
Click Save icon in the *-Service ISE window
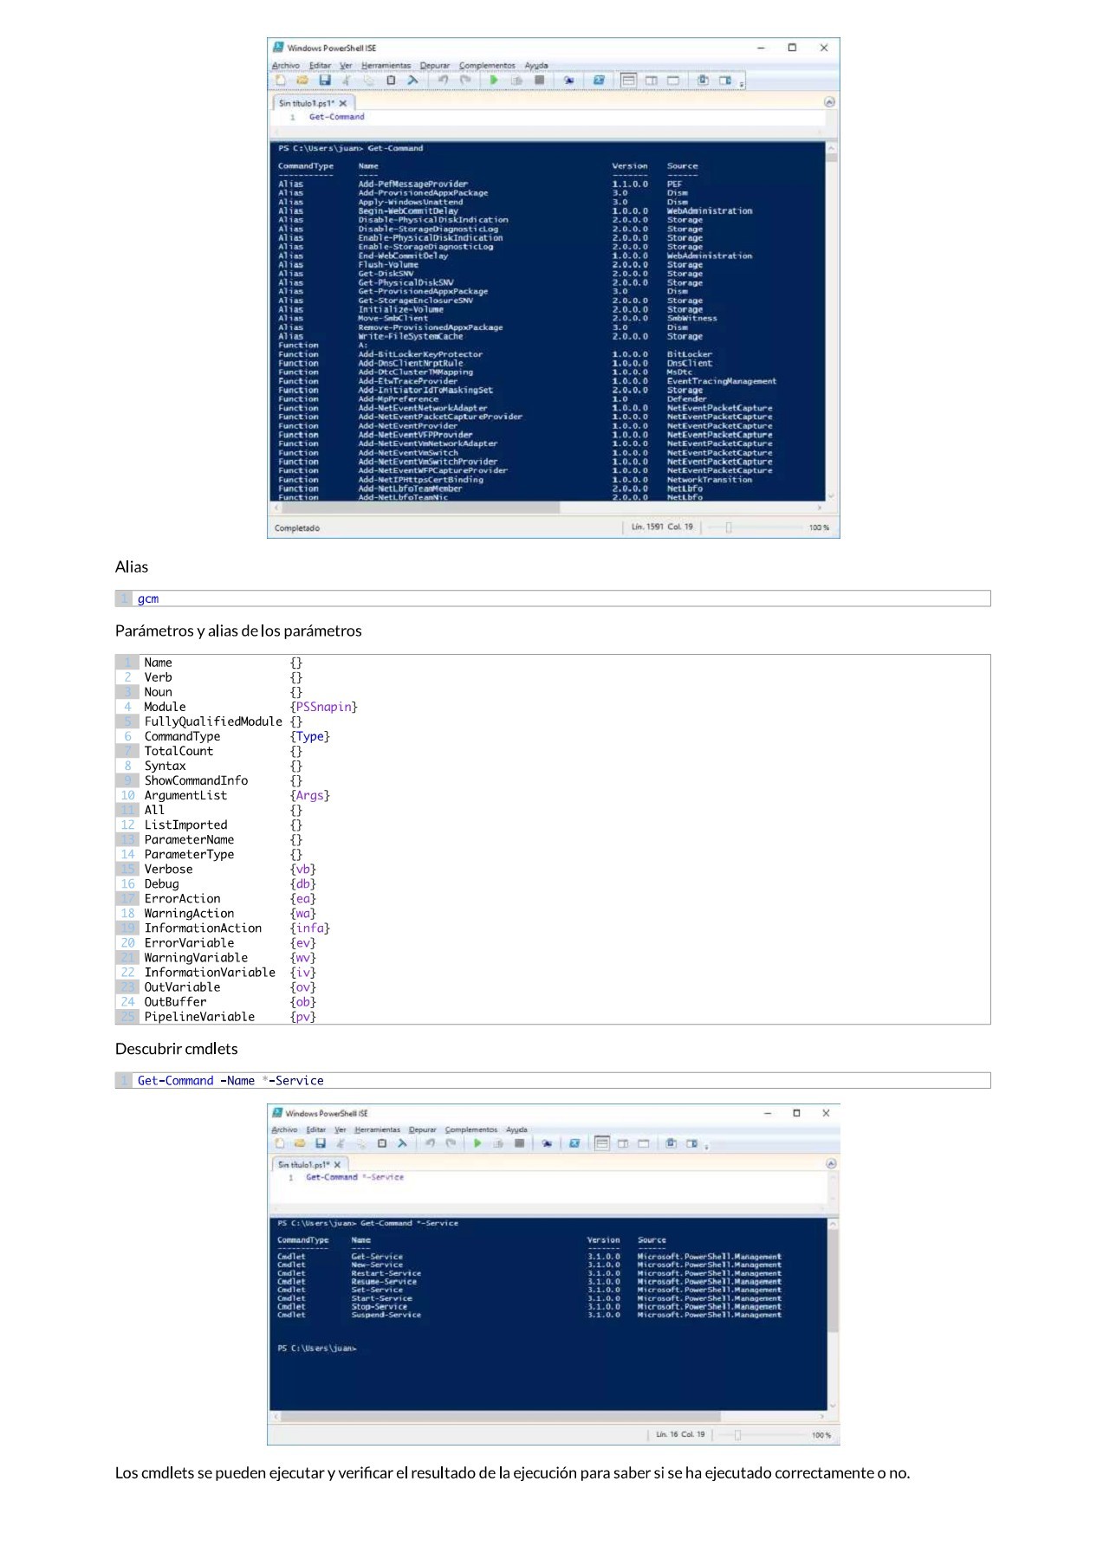[x=320, y=1143]
